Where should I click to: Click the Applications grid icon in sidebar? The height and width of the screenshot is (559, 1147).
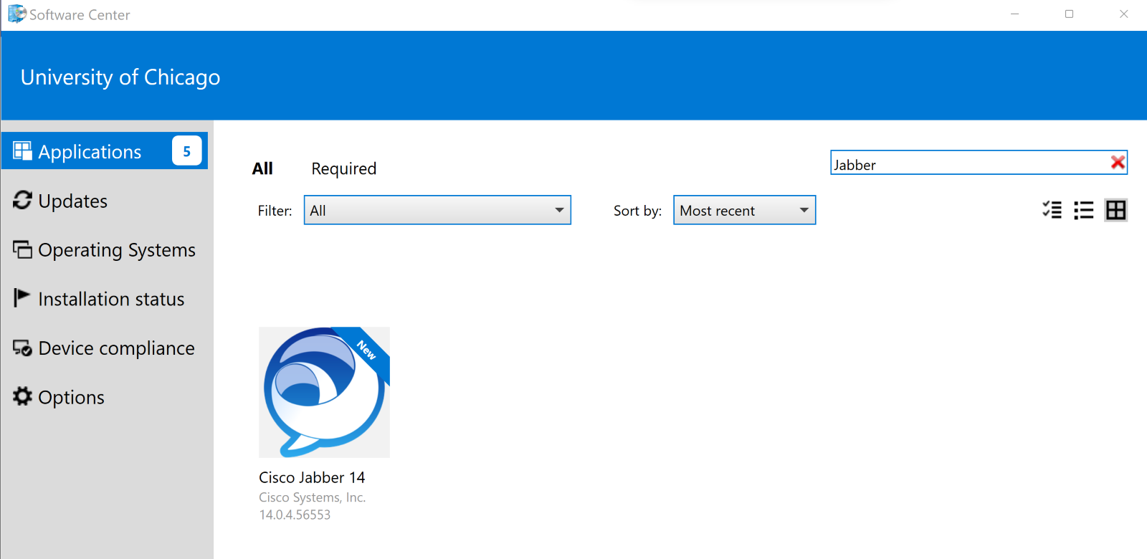[23, 150]
